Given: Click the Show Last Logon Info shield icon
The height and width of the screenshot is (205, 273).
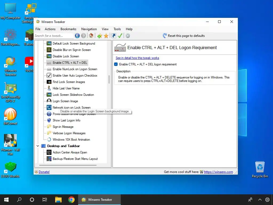Looking at the screenshot, I should click(x=49, y=120).
